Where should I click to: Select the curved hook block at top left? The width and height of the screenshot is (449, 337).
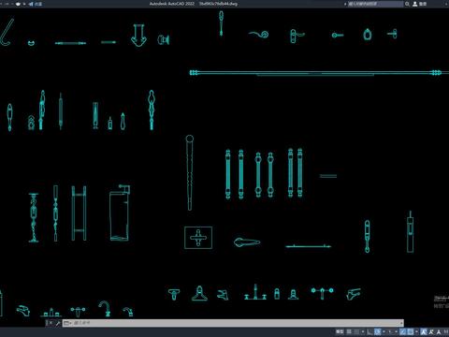[7, 33]
